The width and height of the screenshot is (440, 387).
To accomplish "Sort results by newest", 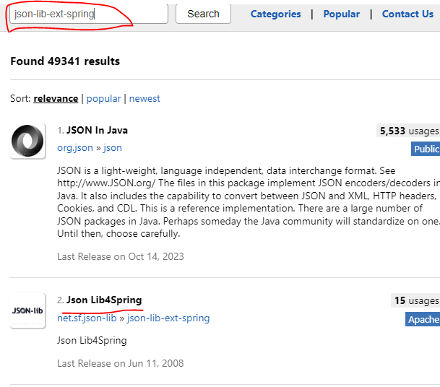I will (x=144, y=99).
